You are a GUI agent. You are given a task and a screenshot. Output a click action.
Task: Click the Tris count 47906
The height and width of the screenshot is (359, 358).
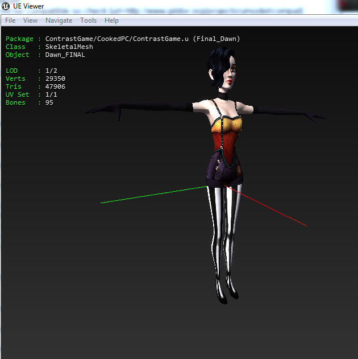click(55, 86)
